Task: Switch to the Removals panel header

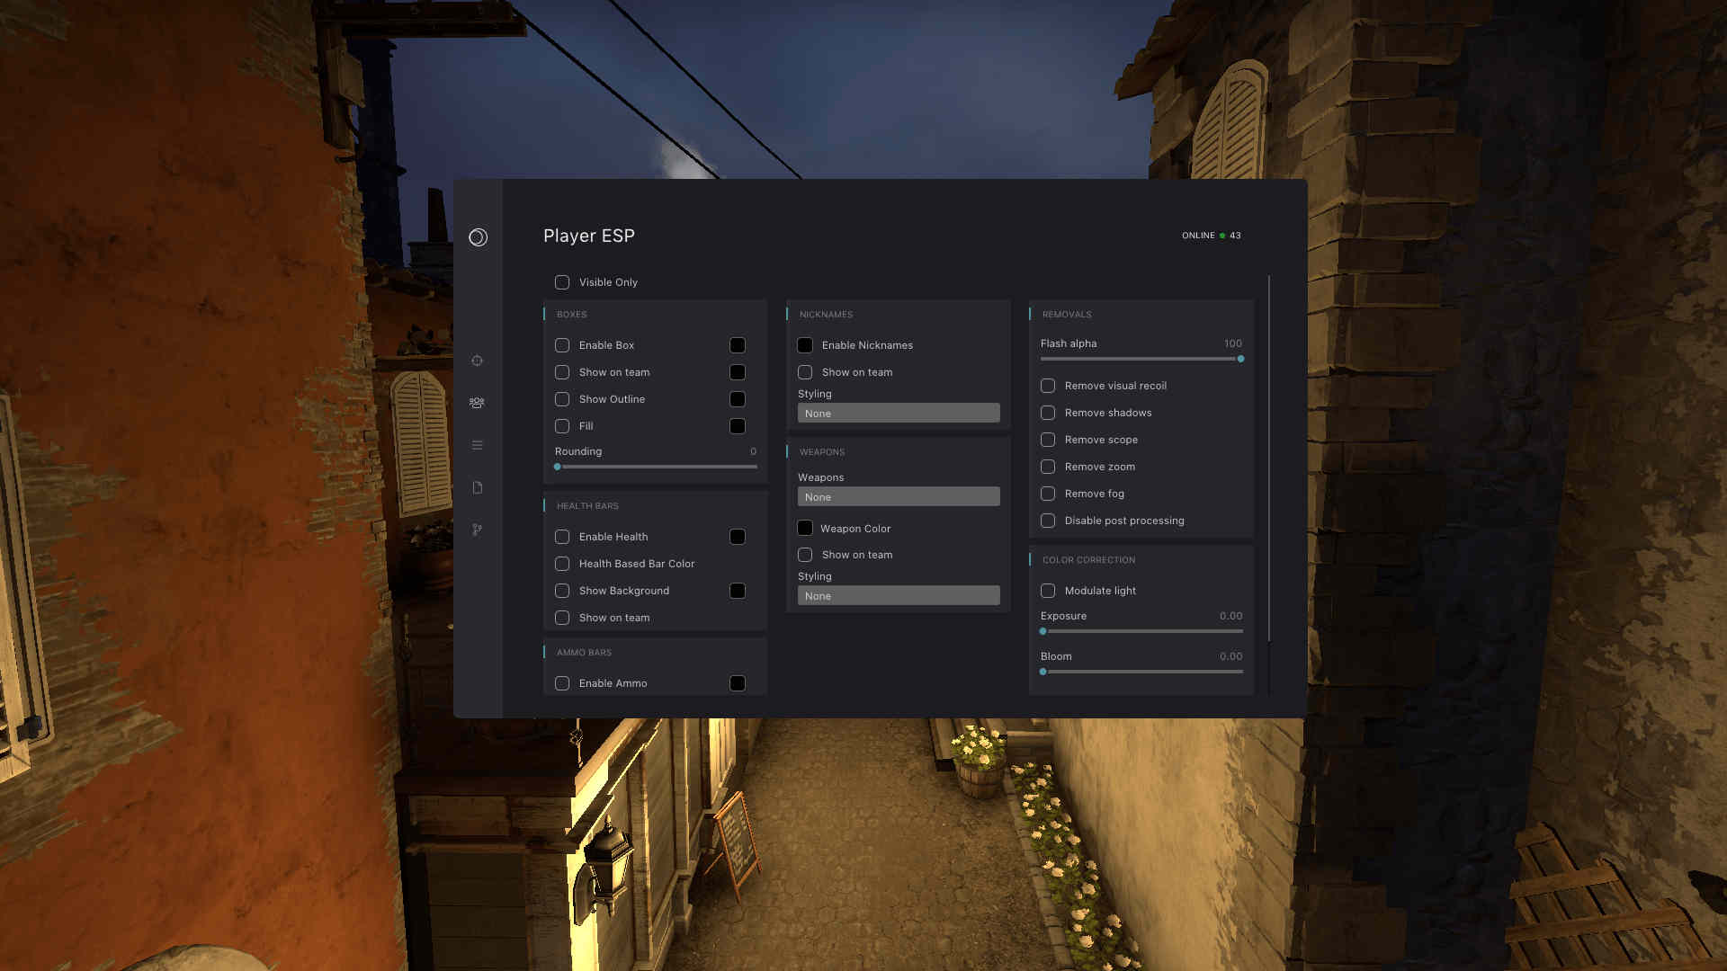Action: [1067, 314]
